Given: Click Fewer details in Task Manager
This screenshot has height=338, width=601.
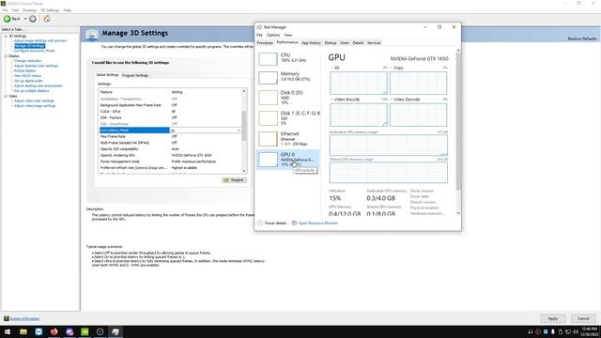Looking at the screenshot, I should [271, 223].
